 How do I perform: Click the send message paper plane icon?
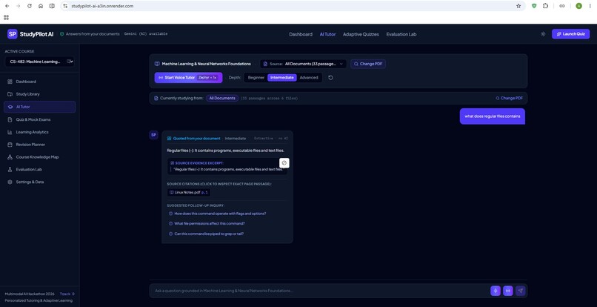pyautogui.click(x=521, y=291)
